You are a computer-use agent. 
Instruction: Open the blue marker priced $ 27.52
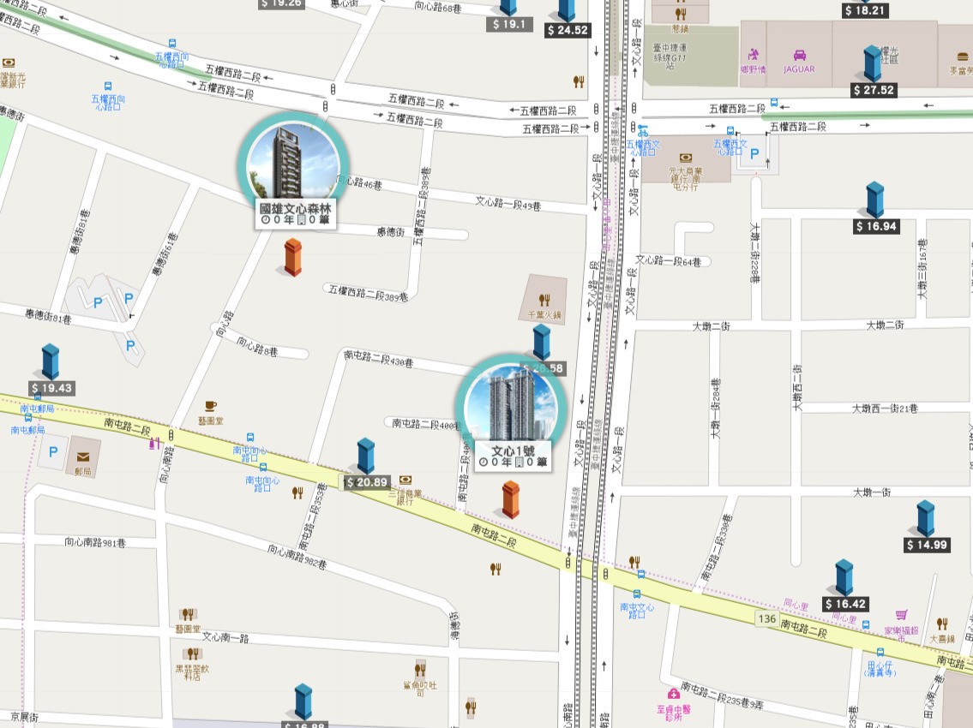pos(873,64)
